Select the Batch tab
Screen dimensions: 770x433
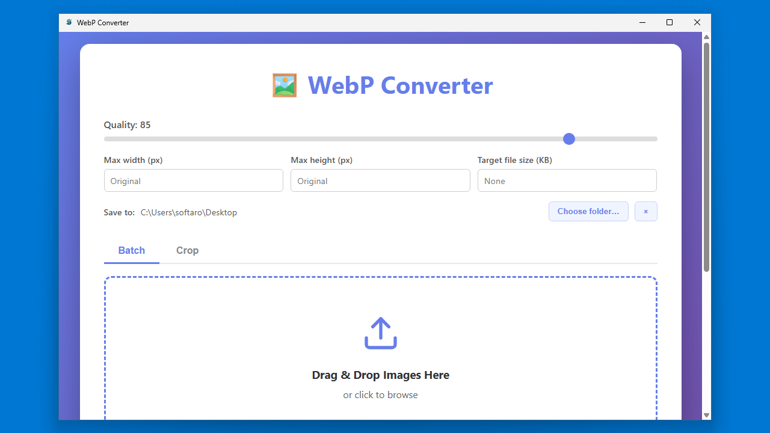132,250
